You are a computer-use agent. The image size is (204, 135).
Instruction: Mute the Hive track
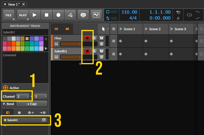[101, 38]
